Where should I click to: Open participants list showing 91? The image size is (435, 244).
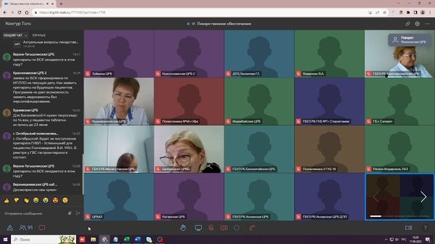26,228
